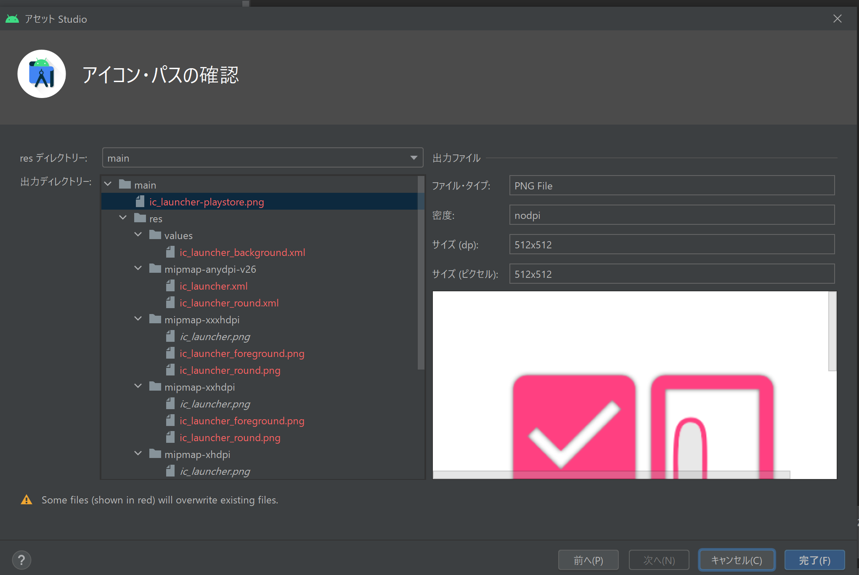Screen dimensions: 859x575
Task: Click the yellow warning triangle icon
Action: coord(27,500)
